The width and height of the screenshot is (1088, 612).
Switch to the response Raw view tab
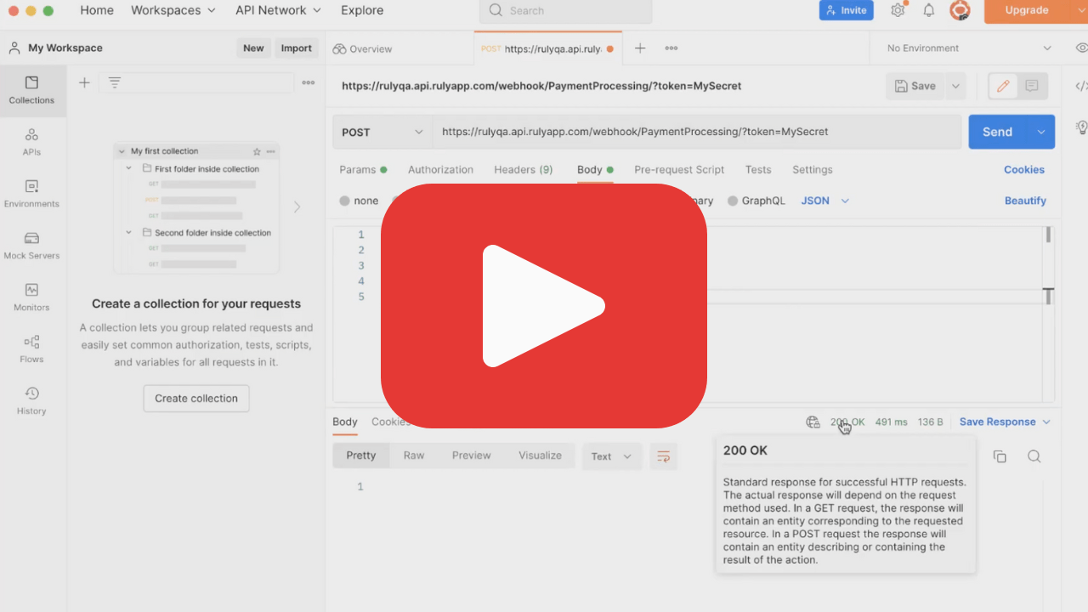pos(414,456)
